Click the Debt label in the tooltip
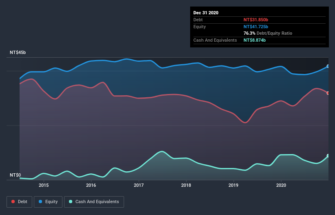Viewport: 335px width, 215px height. [198, 20]
